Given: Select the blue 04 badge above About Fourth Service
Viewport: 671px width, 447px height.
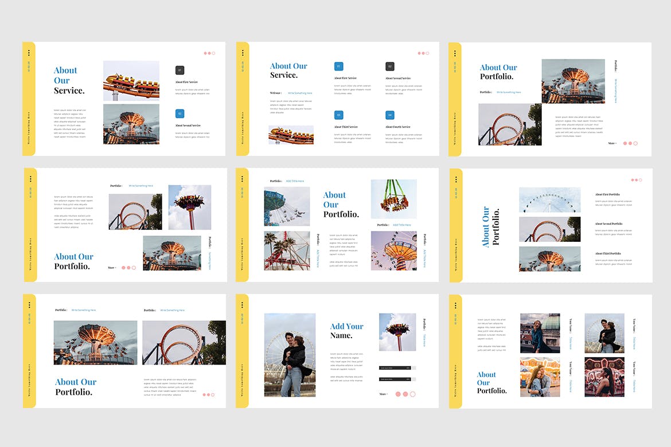Looking at the screenshot, I should [x=390, y=115].
